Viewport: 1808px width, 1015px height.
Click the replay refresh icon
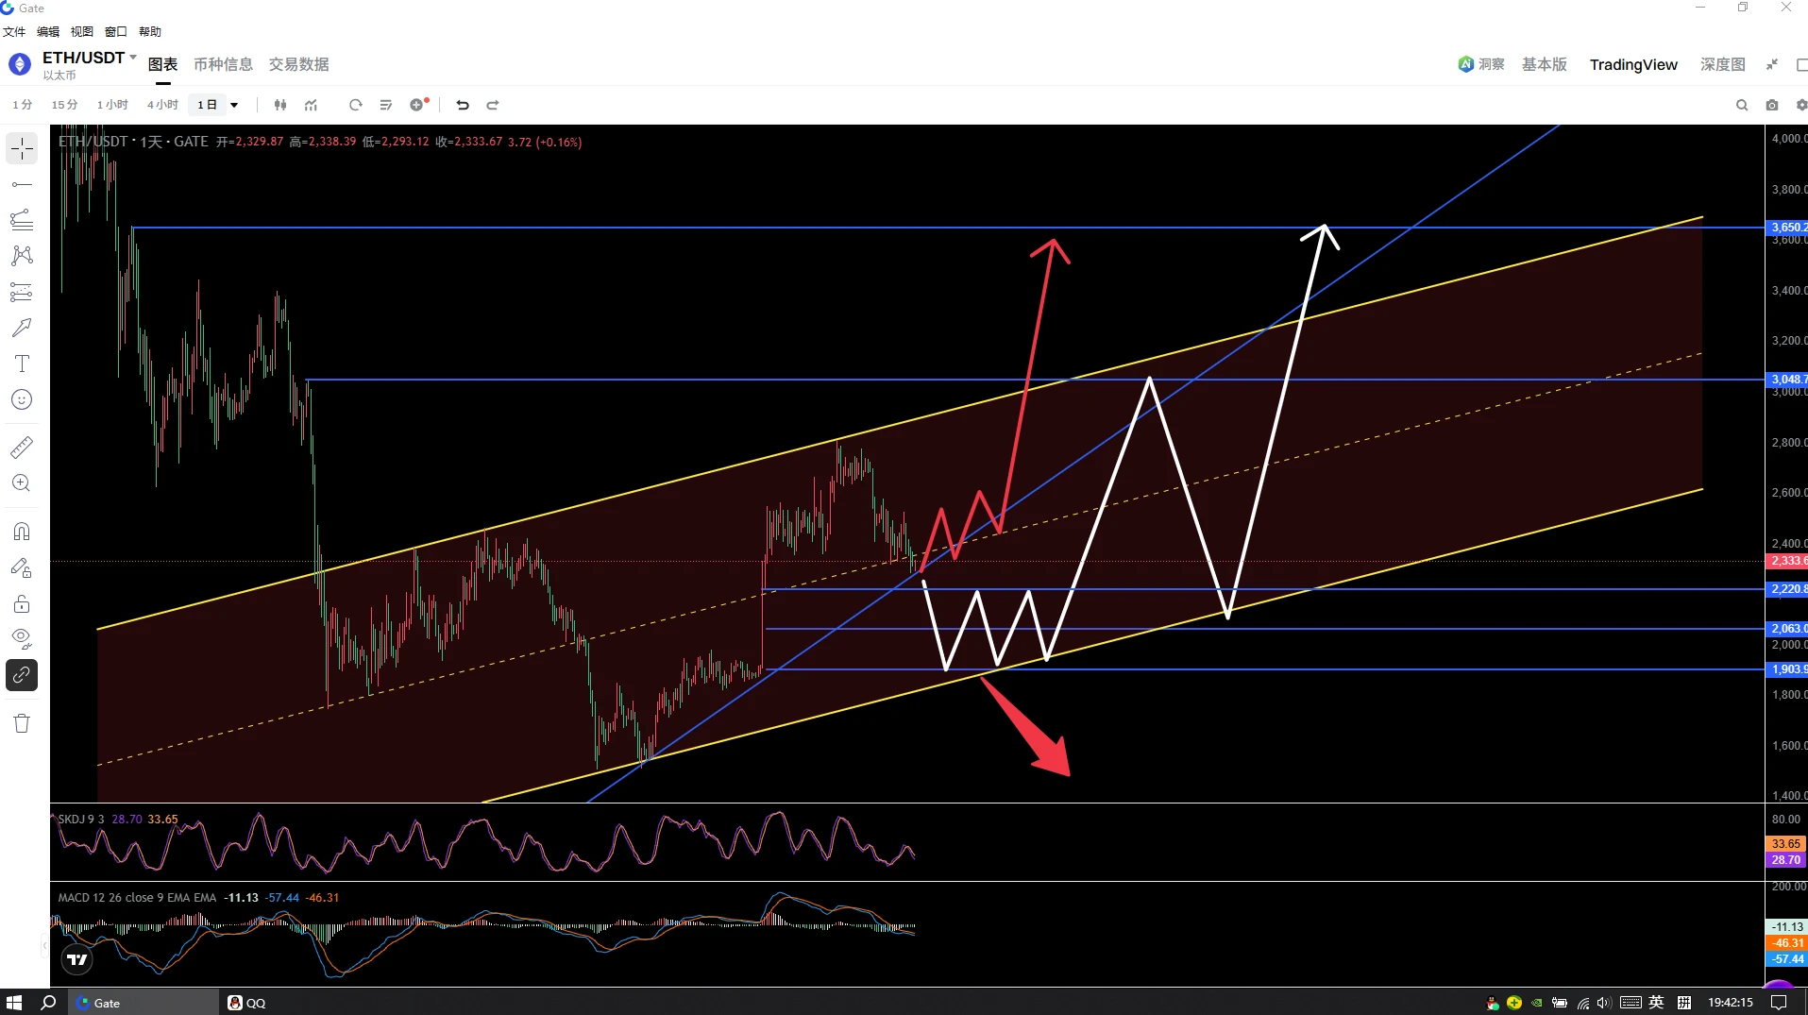click(x=355, y=105)
